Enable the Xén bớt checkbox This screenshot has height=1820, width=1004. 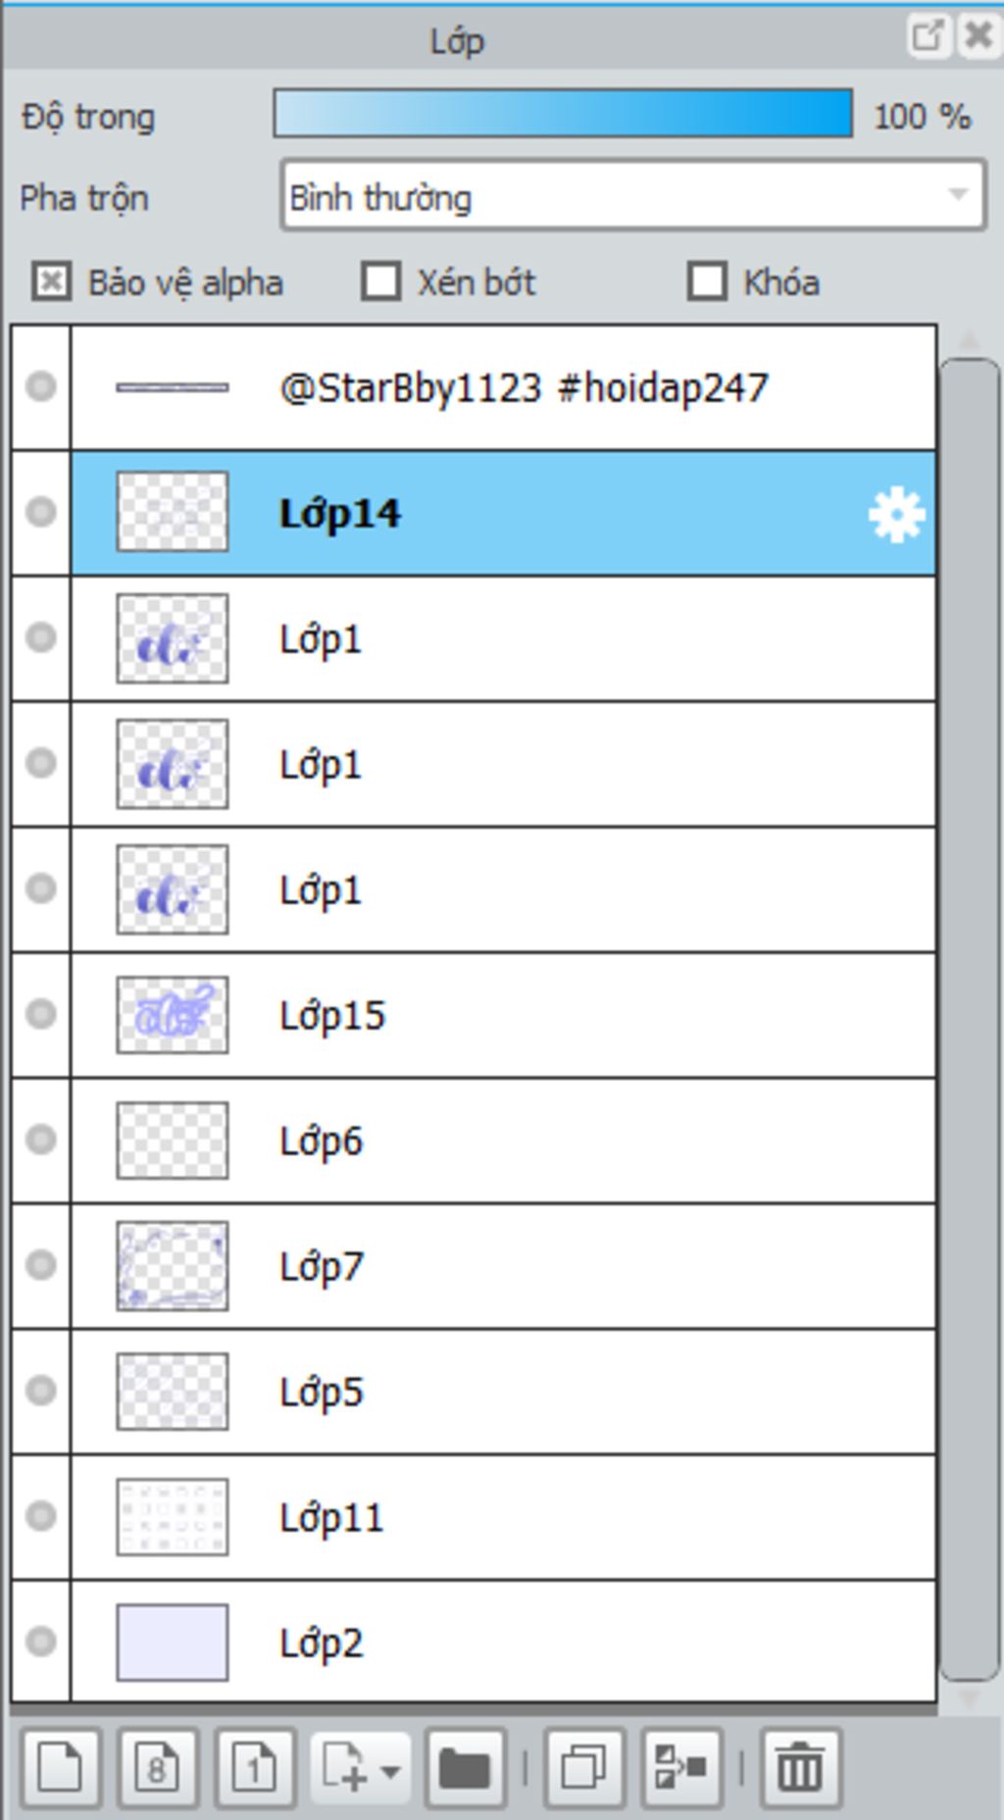click(380, 282)
